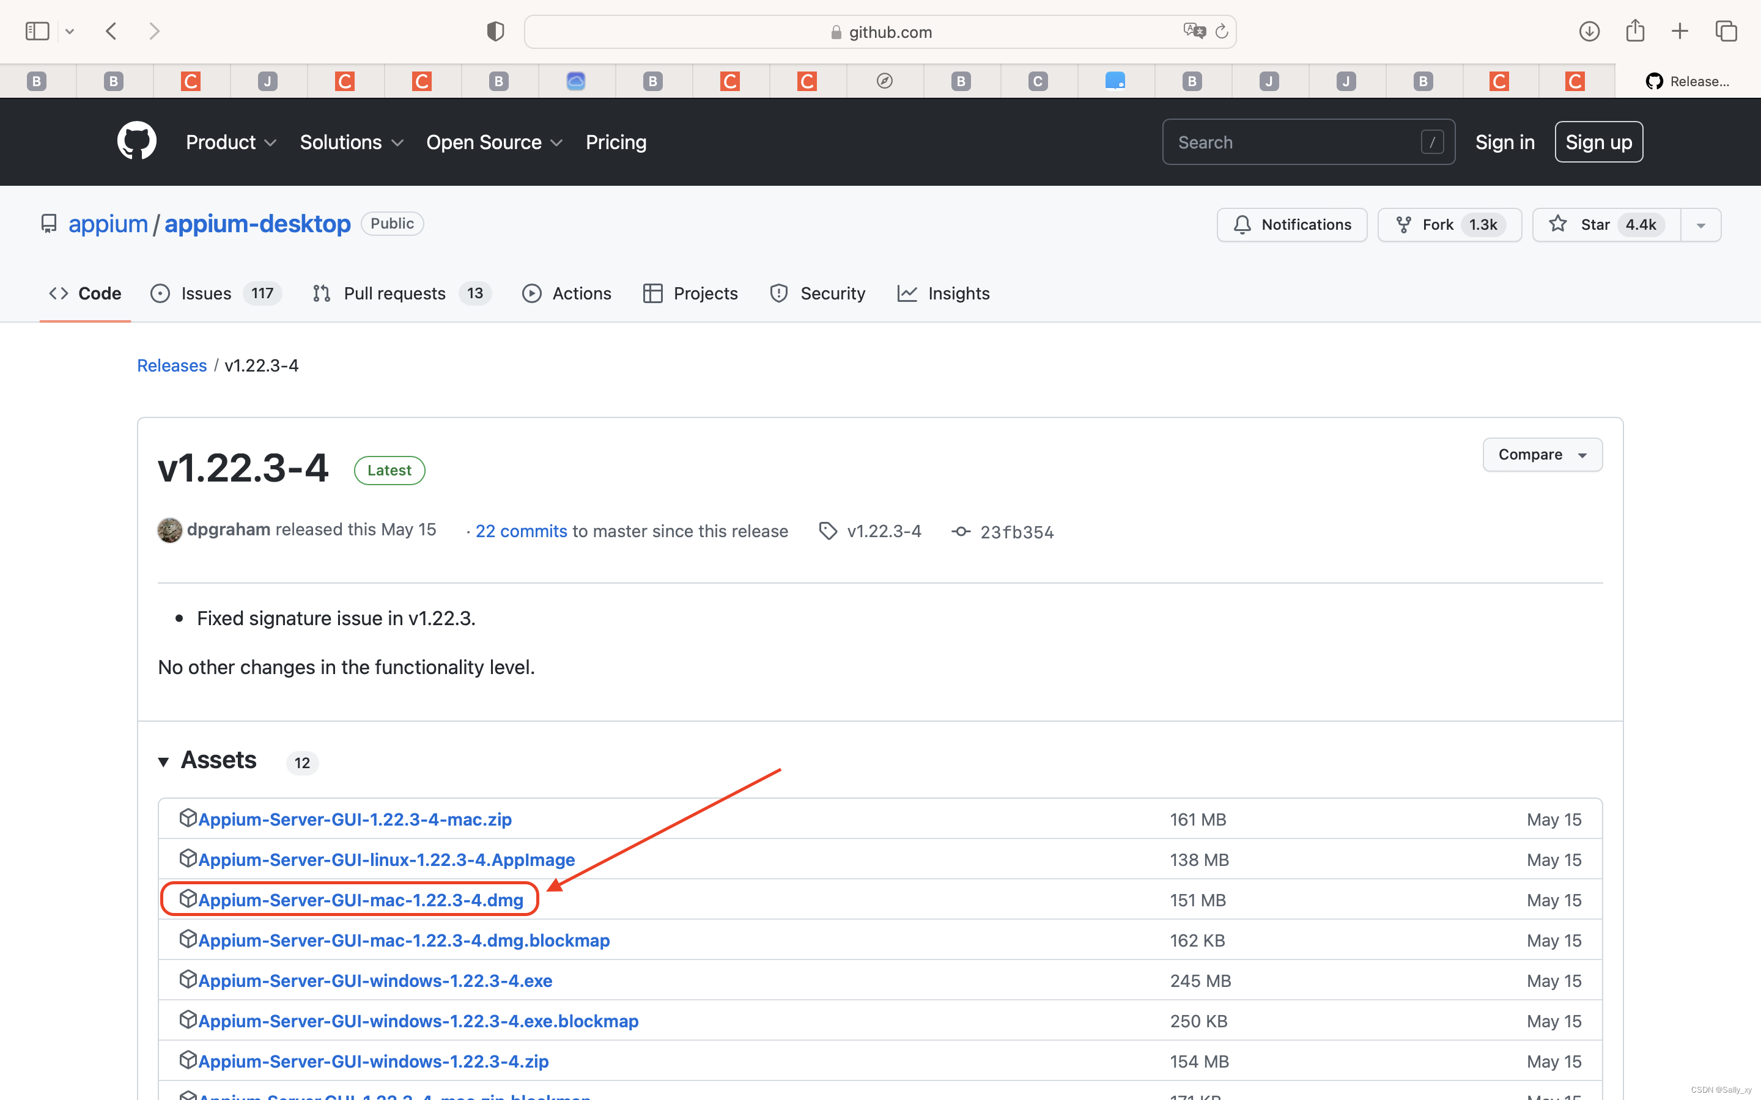This screenshot has width=1761, height=1100.
Task: Download Appium-Server-GUI-windows-1.22.3-4.exe
Action: click(375, 981)
